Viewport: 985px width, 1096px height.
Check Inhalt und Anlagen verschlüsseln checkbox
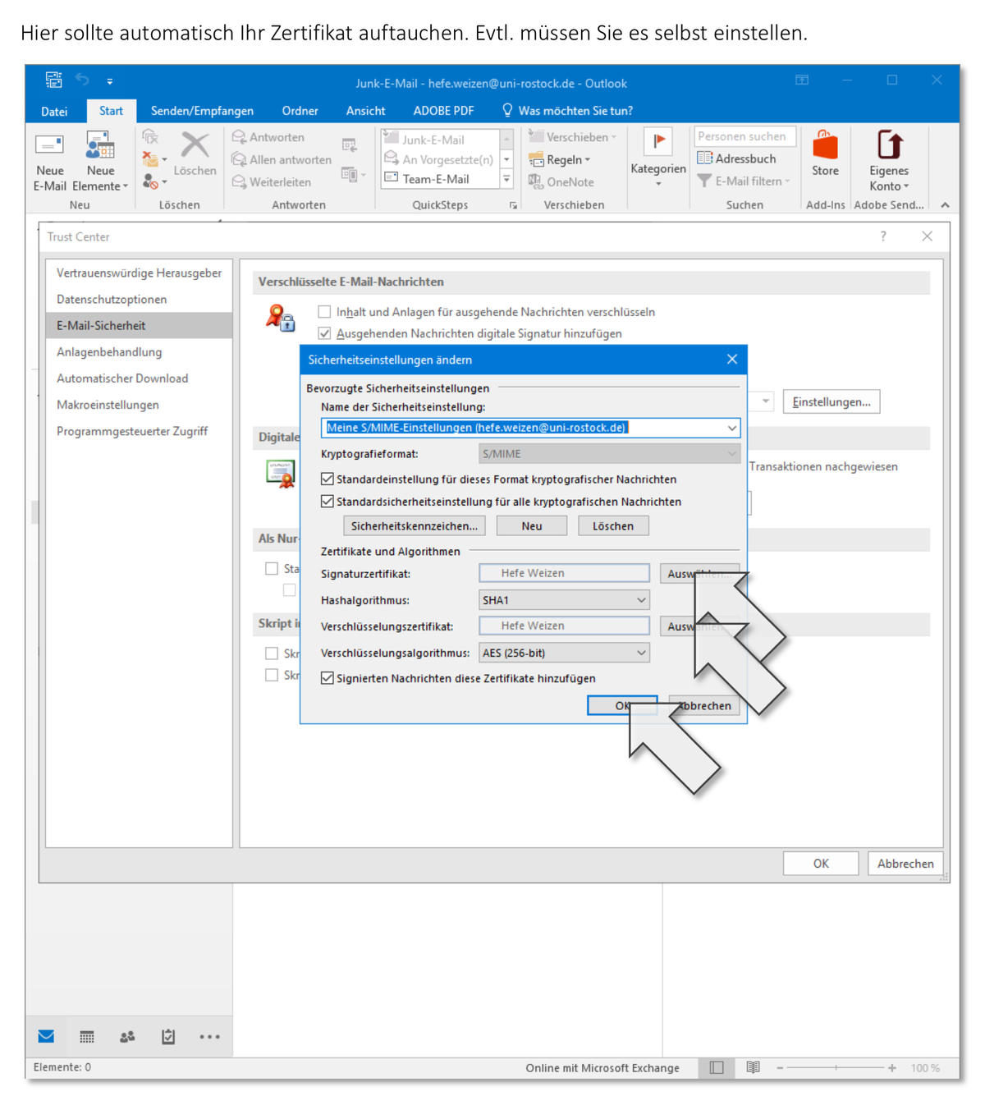(x=324, y=312)
